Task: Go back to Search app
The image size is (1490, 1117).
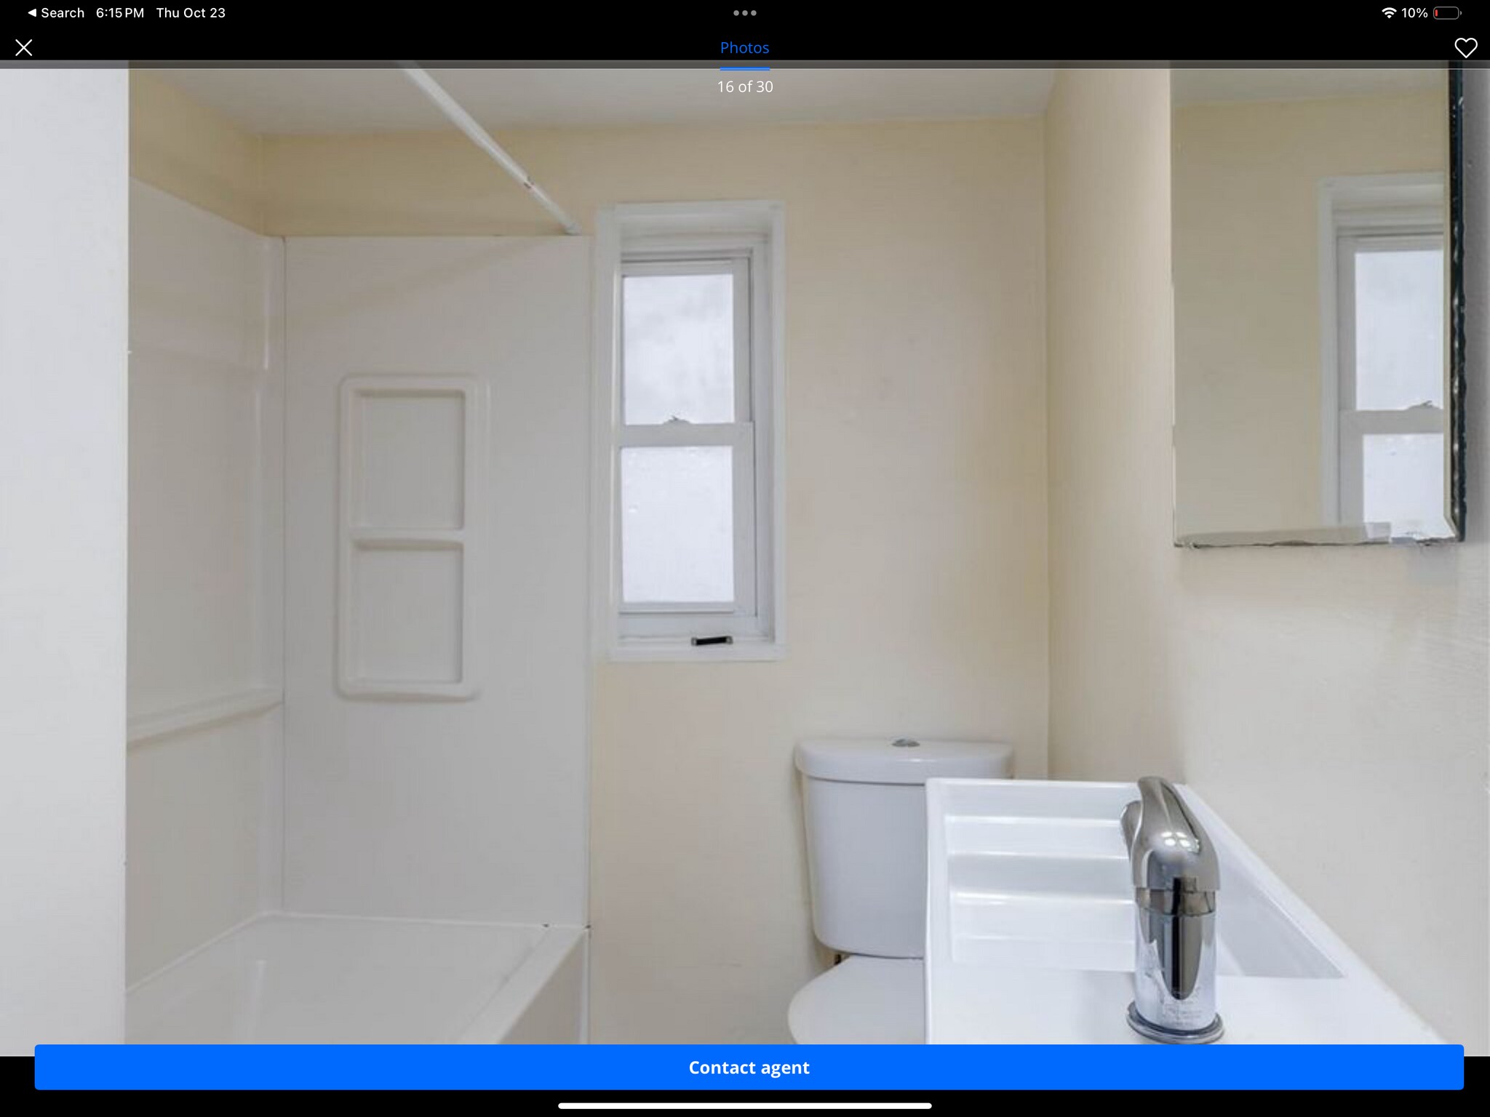Action: click(62, 13)
